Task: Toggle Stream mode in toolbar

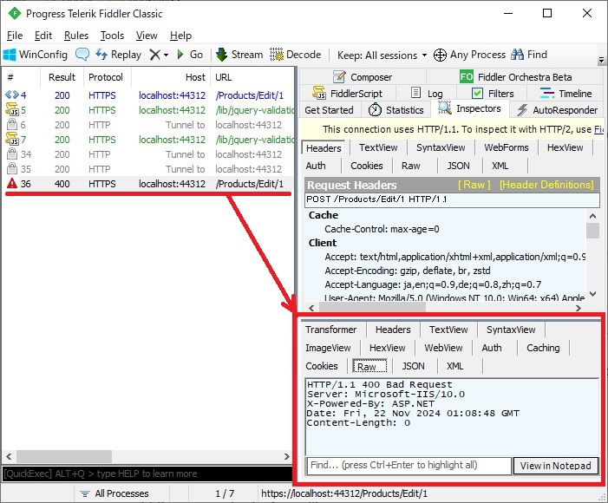Action: [x=239, y=55]
